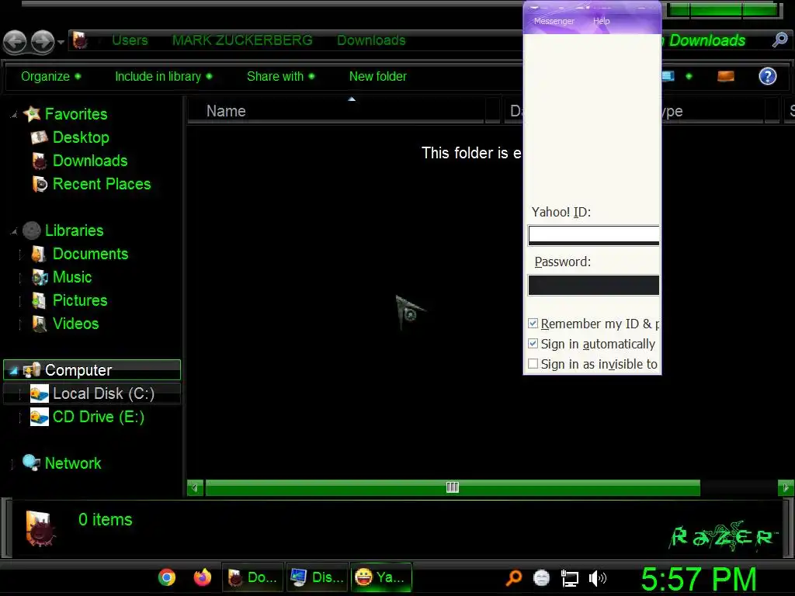Click the horizontal scrollbar thumb
Image resolution: width=795 pixels, height=596 pixels.
point(453,488)
